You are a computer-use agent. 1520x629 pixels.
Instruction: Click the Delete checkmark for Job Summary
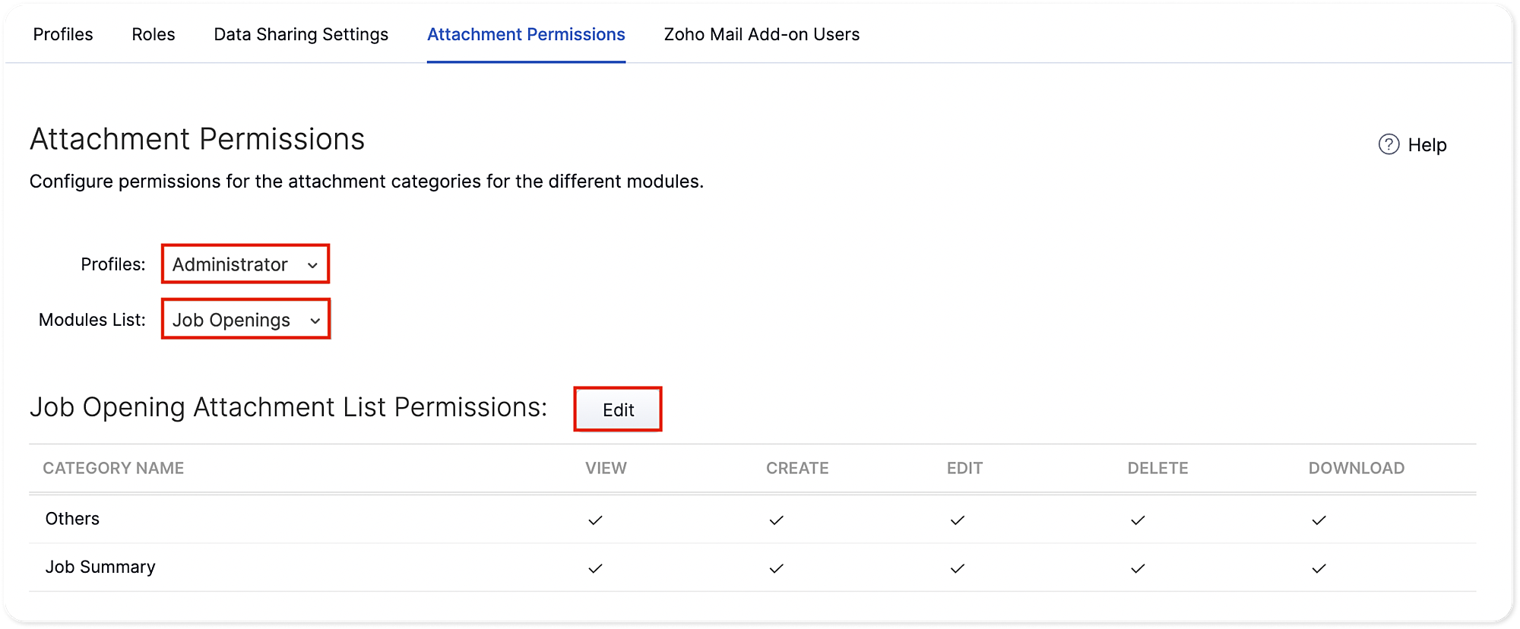tap(1138, 568)
